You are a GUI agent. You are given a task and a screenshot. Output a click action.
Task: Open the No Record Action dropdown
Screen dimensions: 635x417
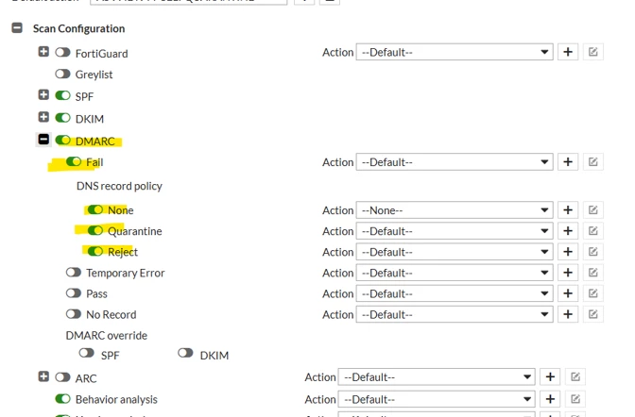455,315
